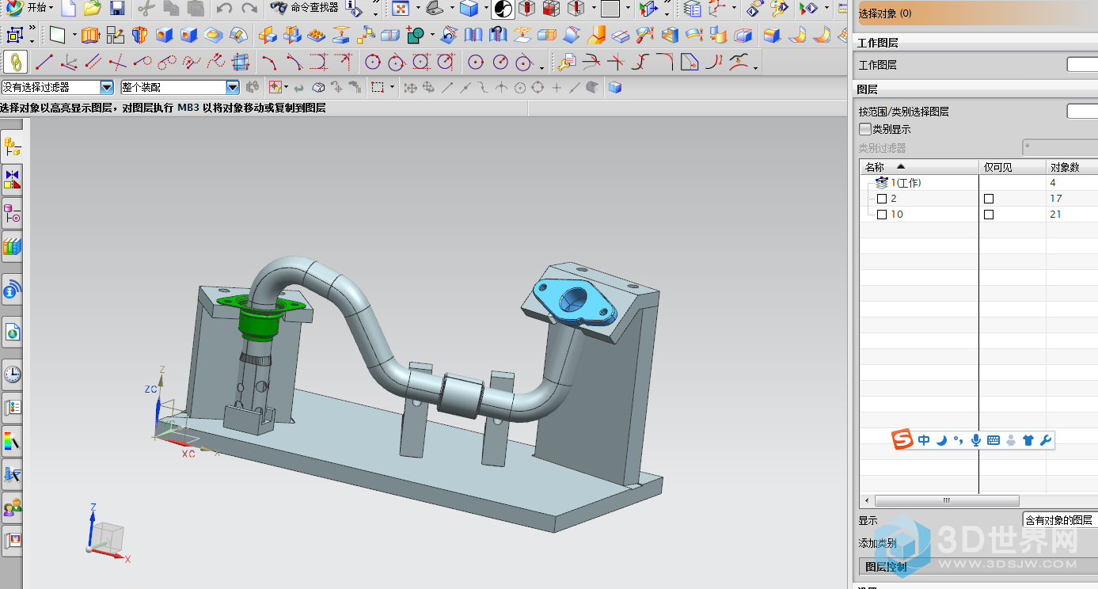
Task: Click the Hole feature icon
Action: coord(164,35)
